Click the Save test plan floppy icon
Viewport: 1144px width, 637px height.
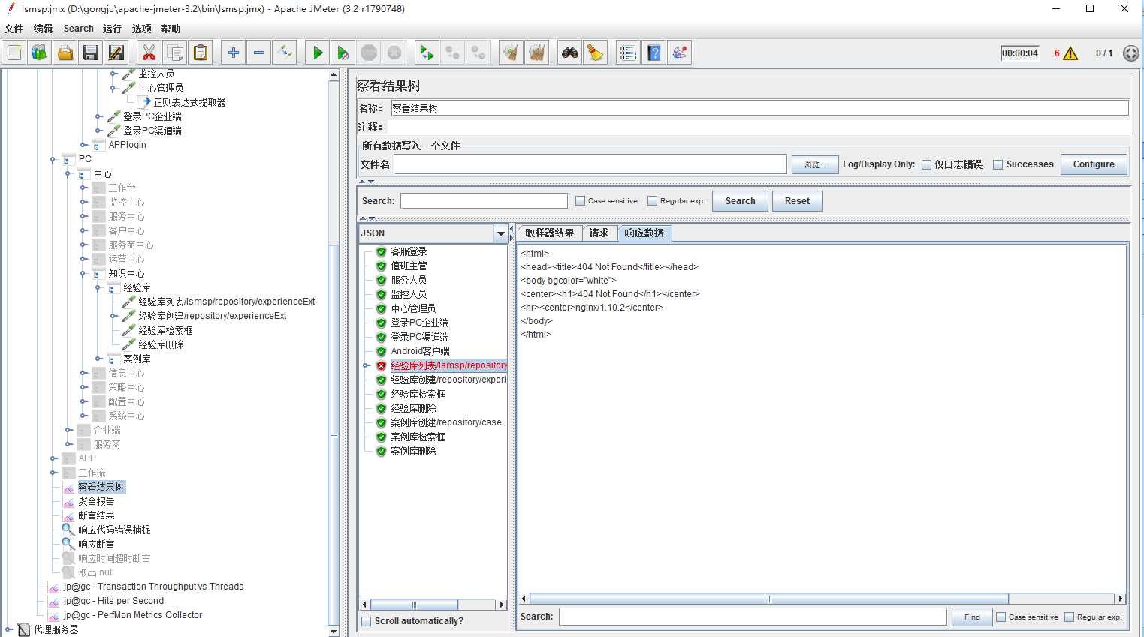(91, 53)
